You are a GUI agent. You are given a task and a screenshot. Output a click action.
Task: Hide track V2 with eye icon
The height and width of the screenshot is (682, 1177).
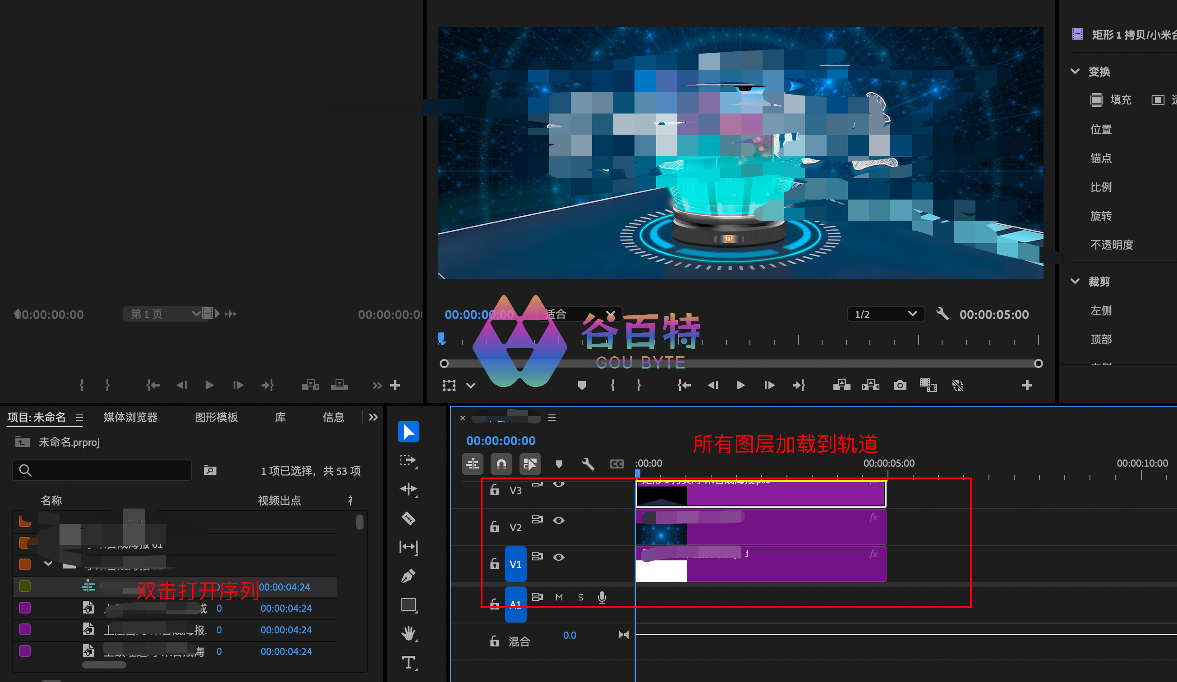[x=559, y=520]
